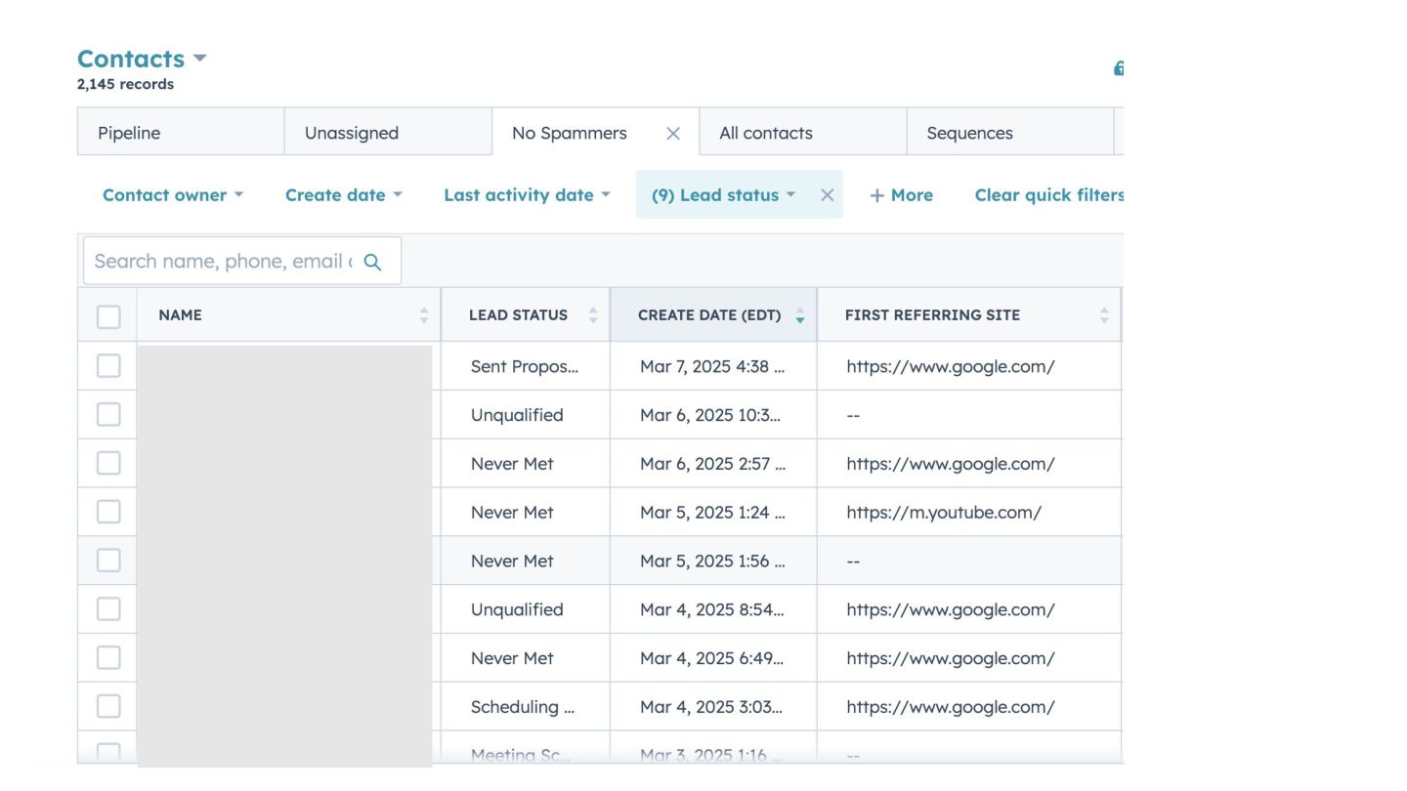The image size is (1407, 791).
Task: Expand the Create date filter
Action: point(343,195)
